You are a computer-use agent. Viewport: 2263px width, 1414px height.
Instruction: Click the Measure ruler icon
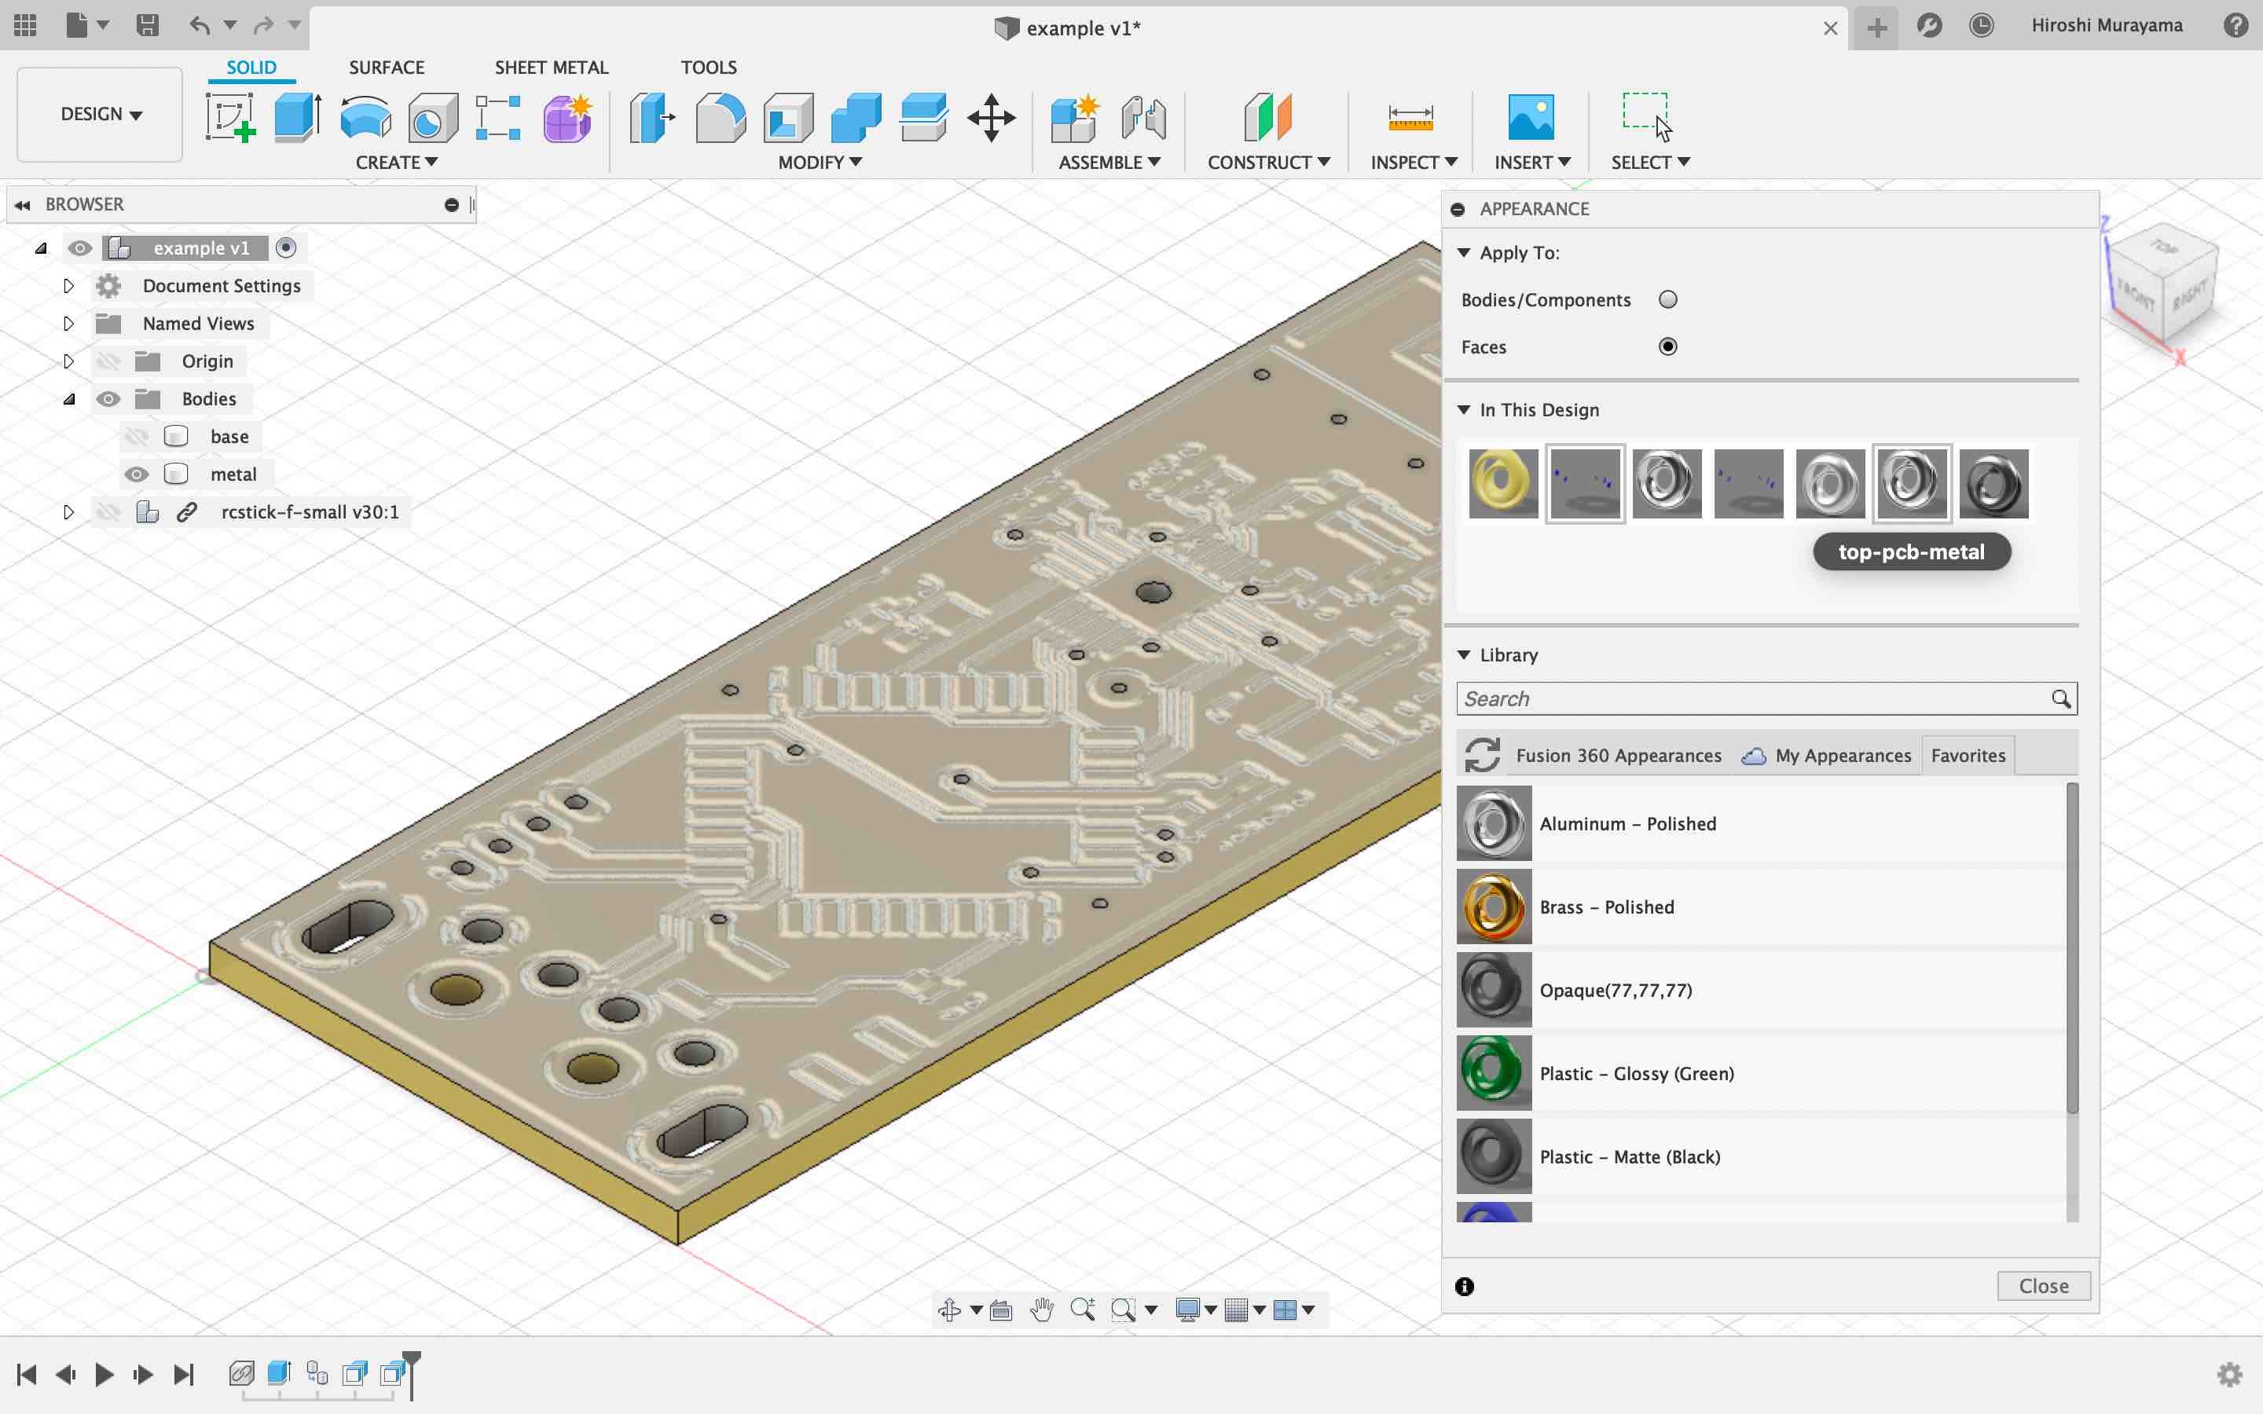tap(1410, 118)
